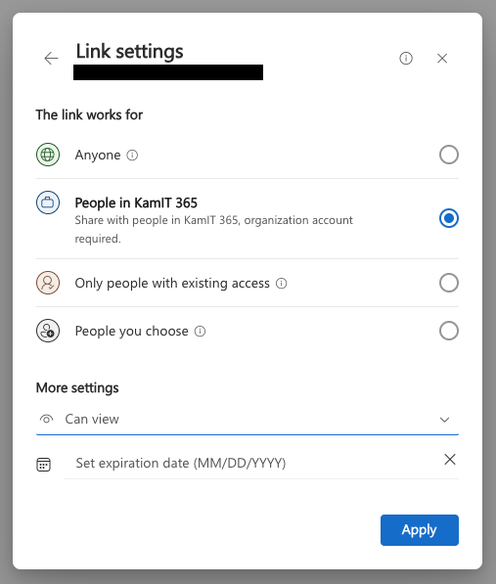Screen dimensions: 496x584
Task: Click the existing access person icon
Action: [x=48, y=283]
